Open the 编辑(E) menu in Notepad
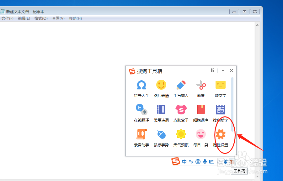Viewport: 283px width, 181px height. click(x=24, y=18)
